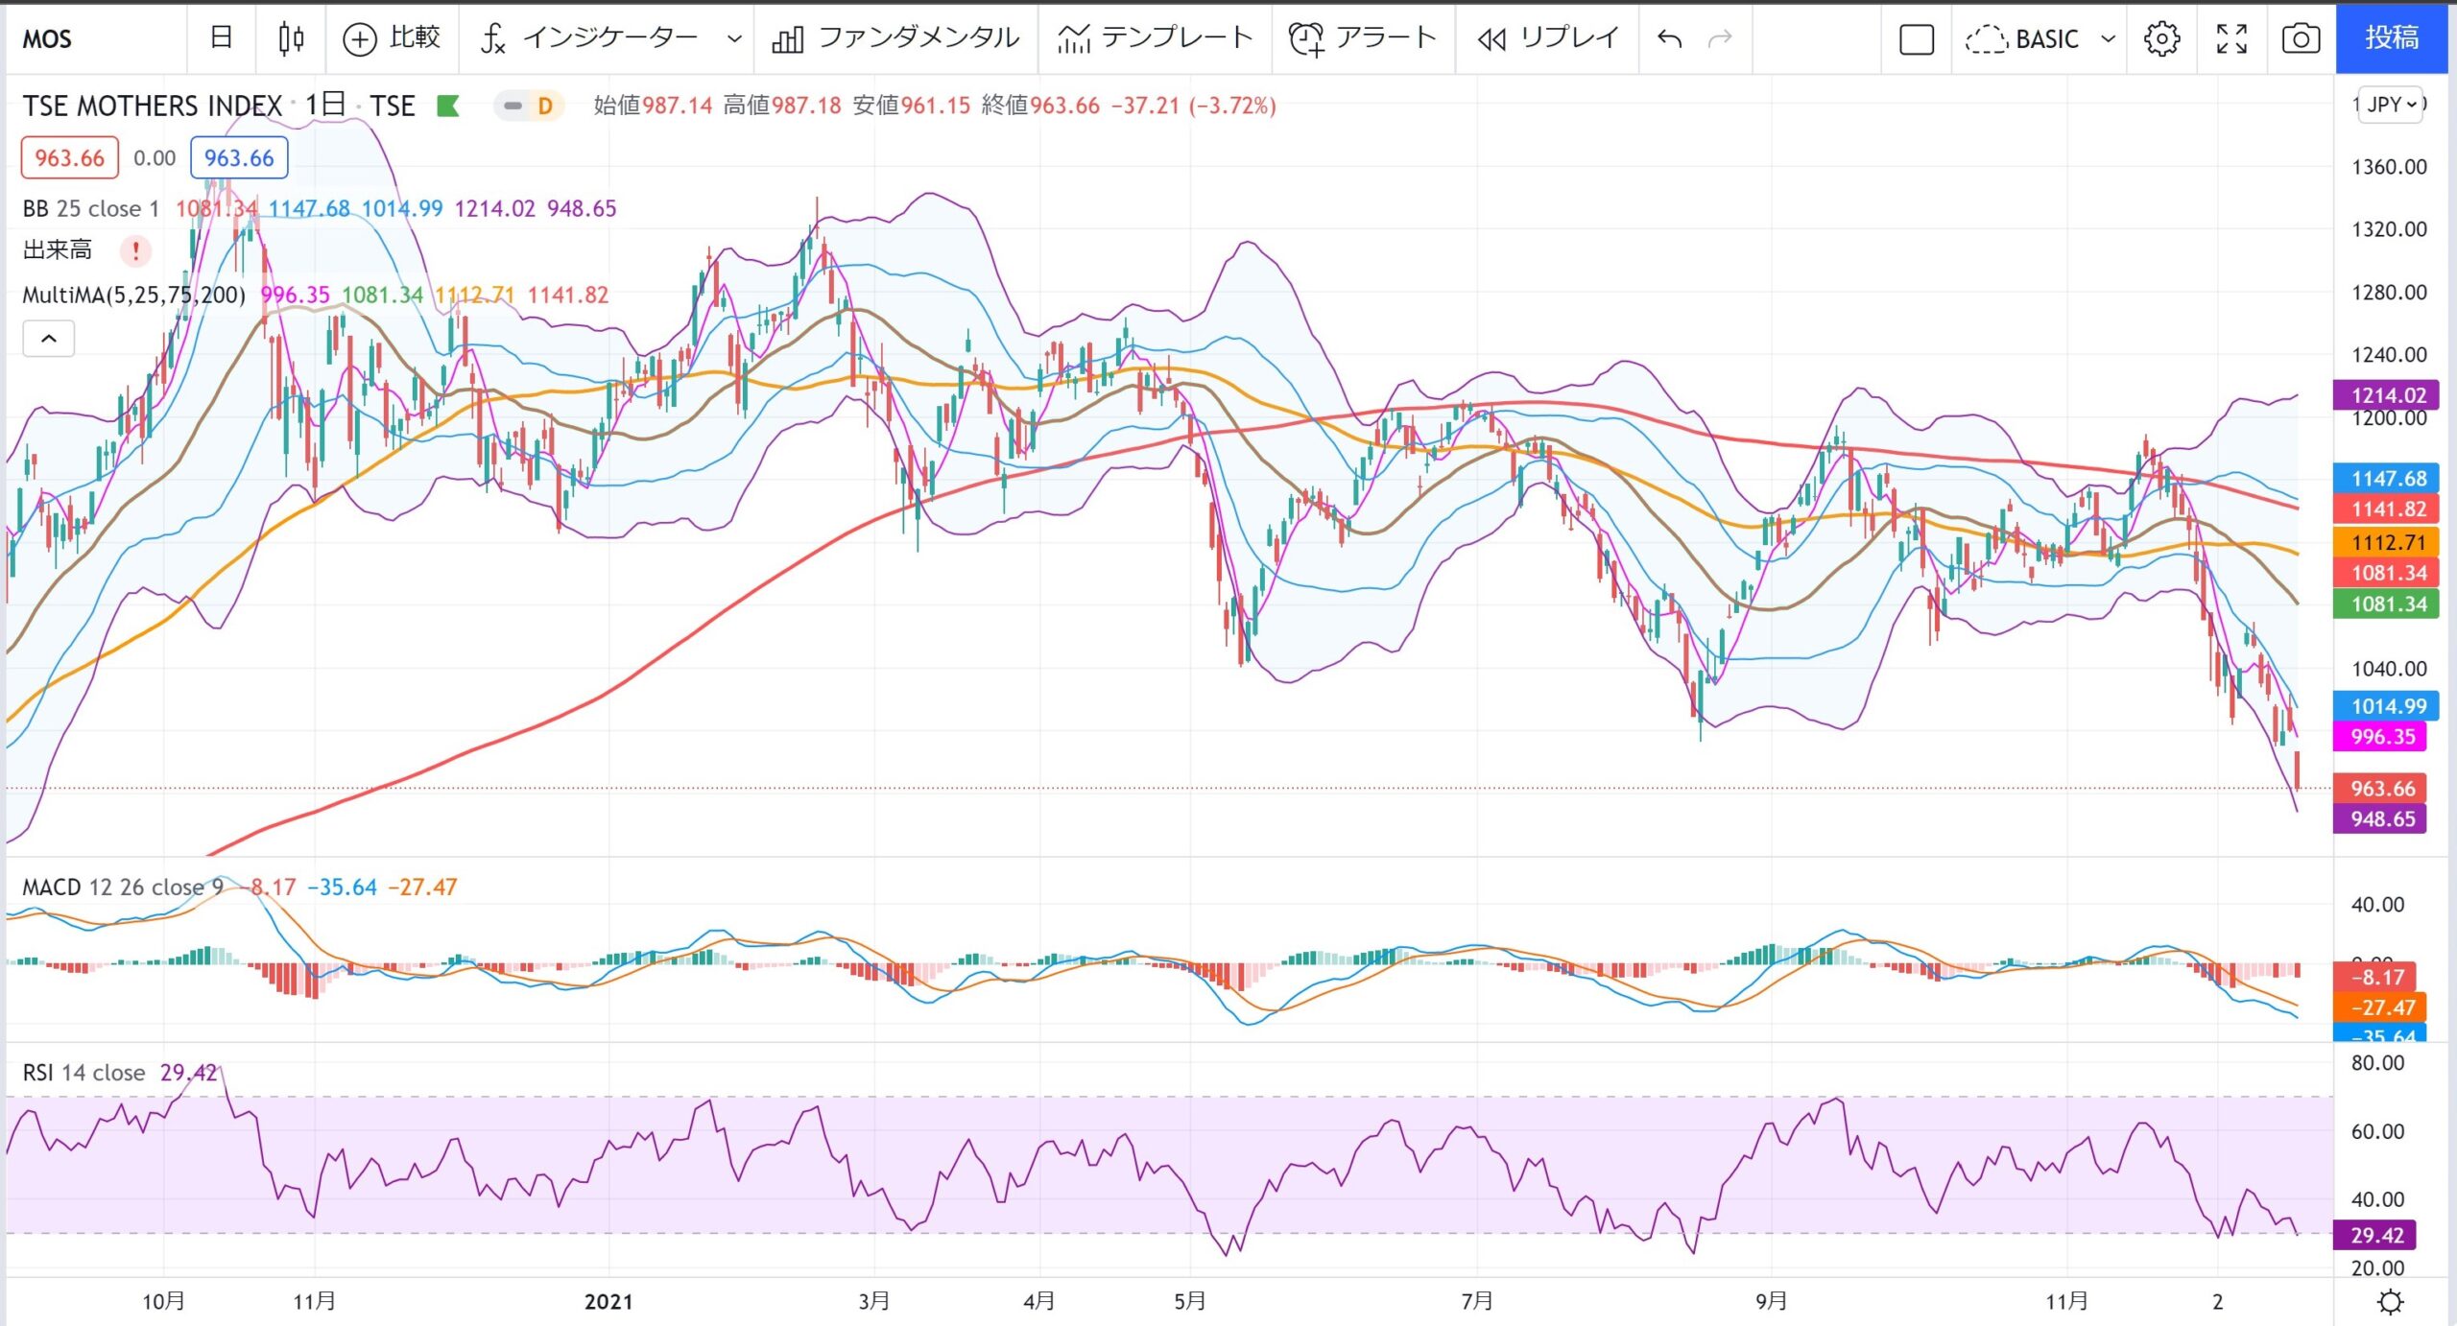Viewport: 2457px width, 1326px height.
Task: Expand the indicators (インジケーター) dropdown arrow
Action: 734,39
